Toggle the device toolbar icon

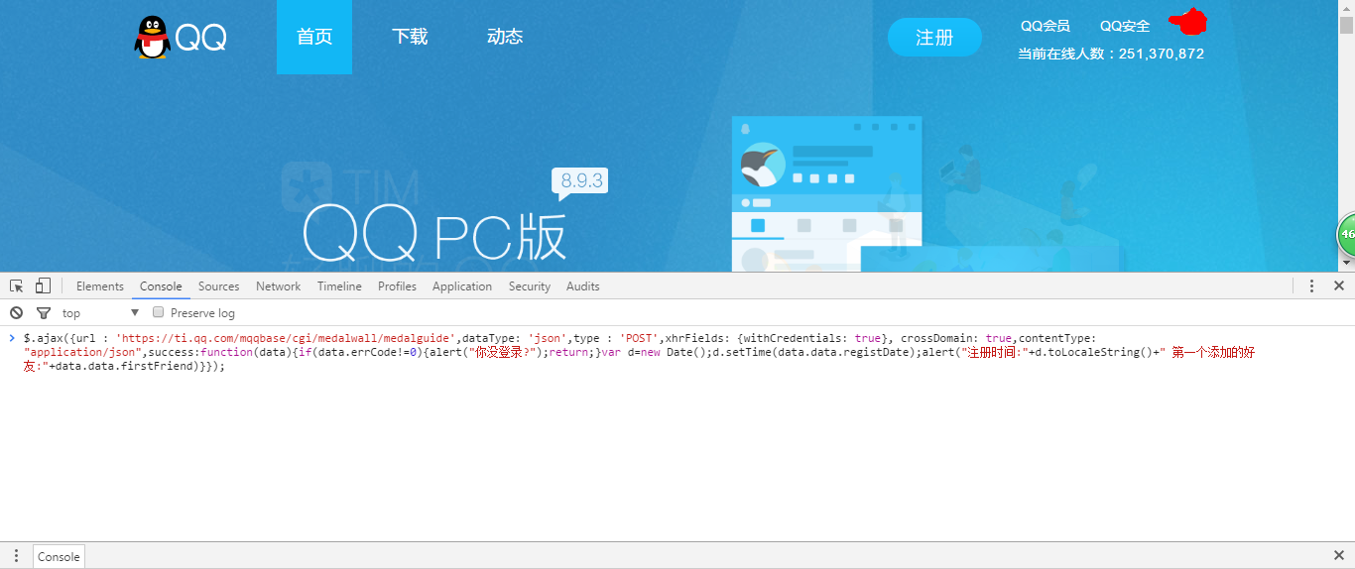point(43,285)
